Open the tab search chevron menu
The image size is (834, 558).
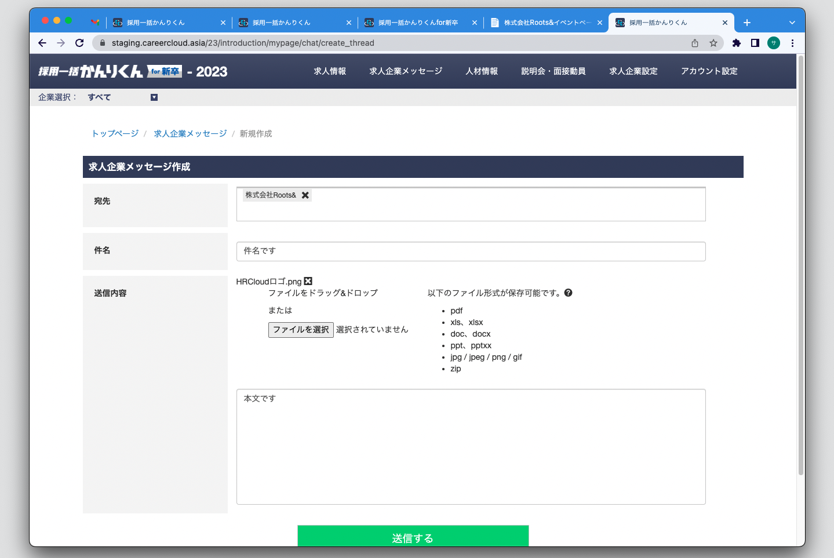point(792,23)
